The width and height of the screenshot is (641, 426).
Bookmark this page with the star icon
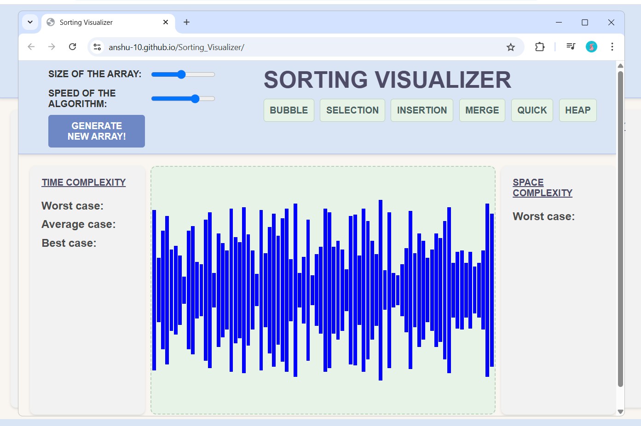pyautogui.click(x=511, y=47)
